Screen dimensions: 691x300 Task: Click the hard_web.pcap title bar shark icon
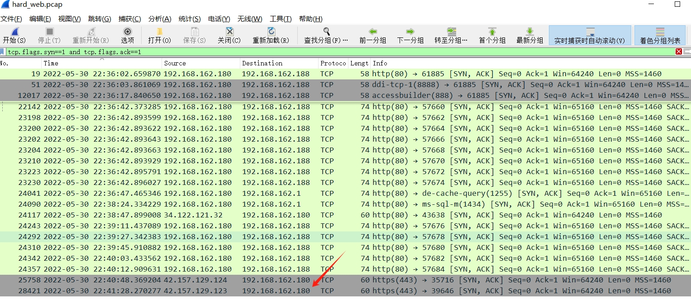click(x=5, y=5)
